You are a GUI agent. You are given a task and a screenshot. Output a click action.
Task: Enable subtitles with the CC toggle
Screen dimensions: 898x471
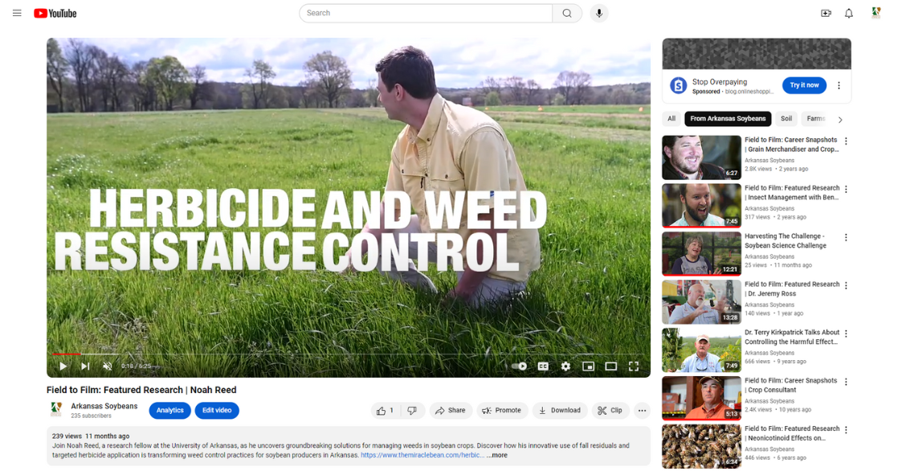click(543, 366)
